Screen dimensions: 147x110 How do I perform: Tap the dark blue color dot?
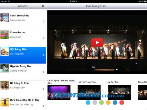point(115,102)
